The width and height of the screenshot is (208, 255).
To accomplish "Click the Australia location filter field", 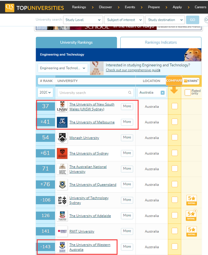I will coord(152,93).
